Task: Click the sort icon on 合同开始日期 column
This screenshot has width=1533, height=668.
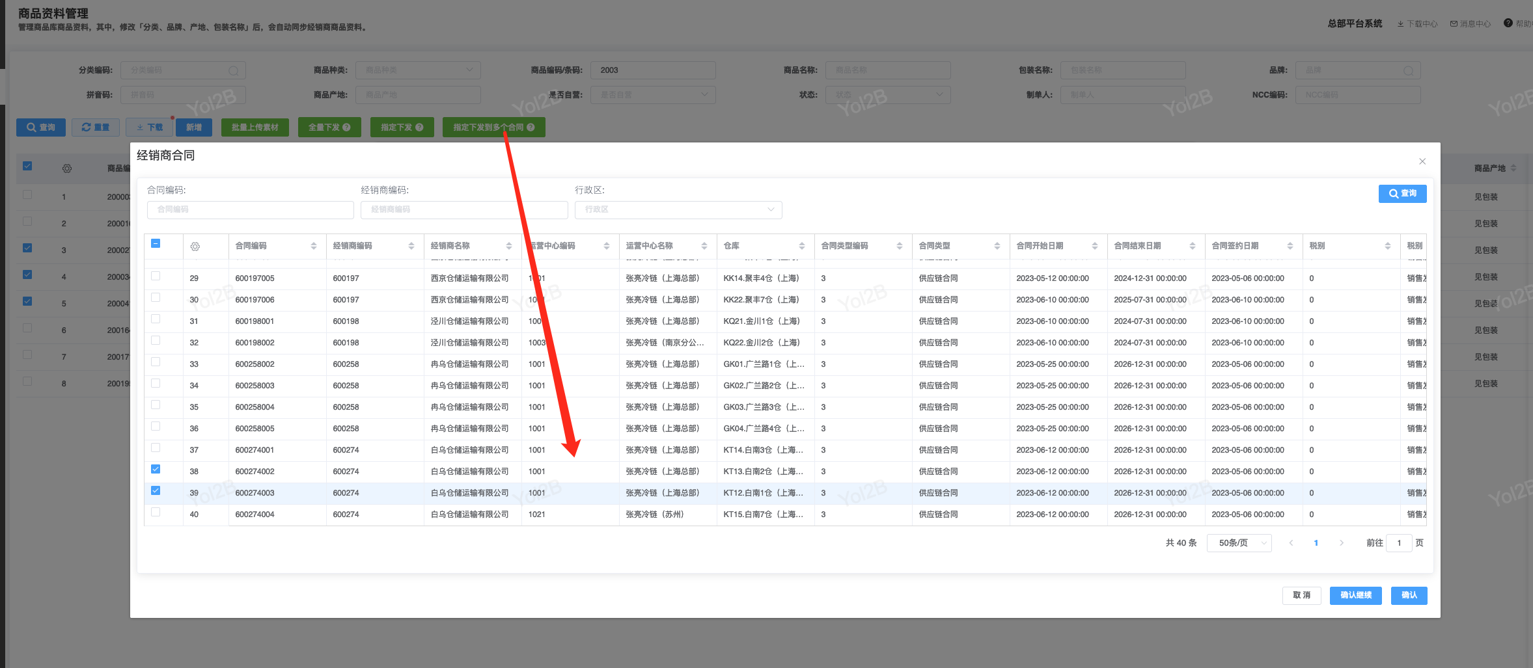Action: 1095,246
